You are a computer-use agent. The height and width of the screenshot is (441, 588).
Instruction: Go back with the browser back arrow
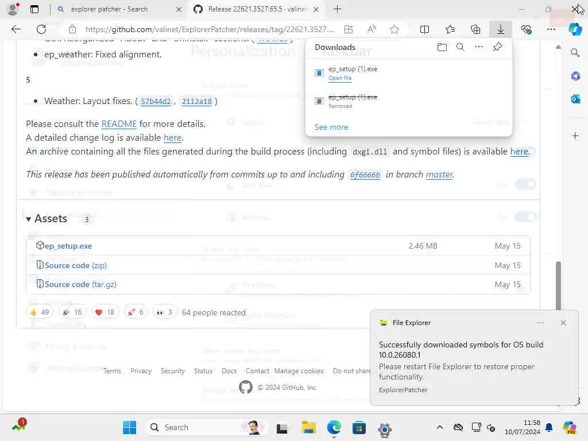(16, 29)
